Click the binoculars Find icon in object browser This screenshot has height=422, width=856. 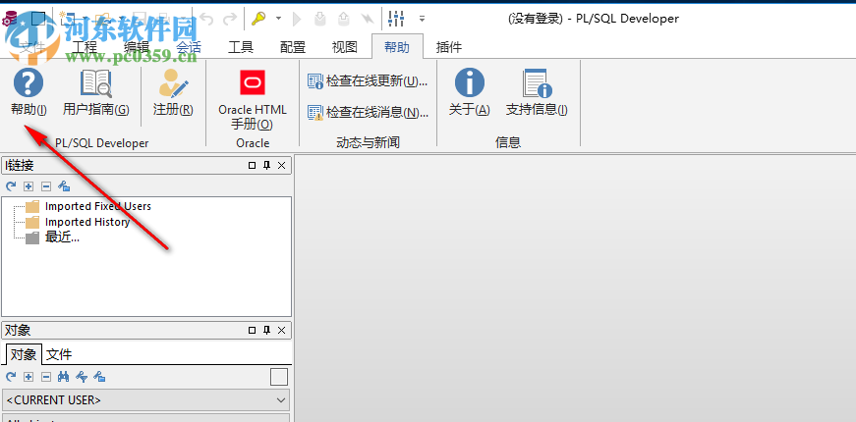pos(63,376)
